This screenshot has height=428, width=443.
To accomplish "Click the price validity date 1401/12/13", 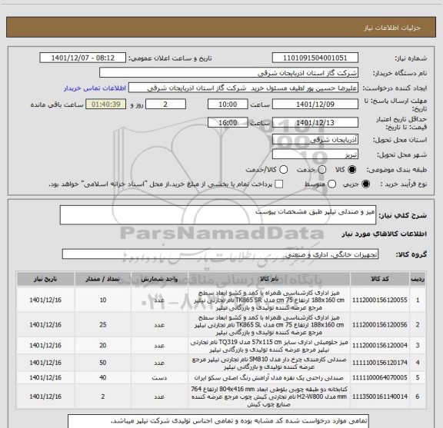I will click(315, 122).
